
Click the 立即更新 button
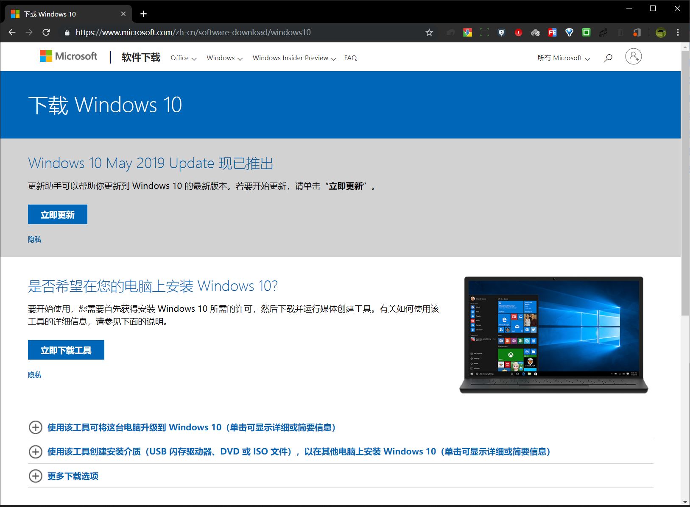[x=58, y=214]
